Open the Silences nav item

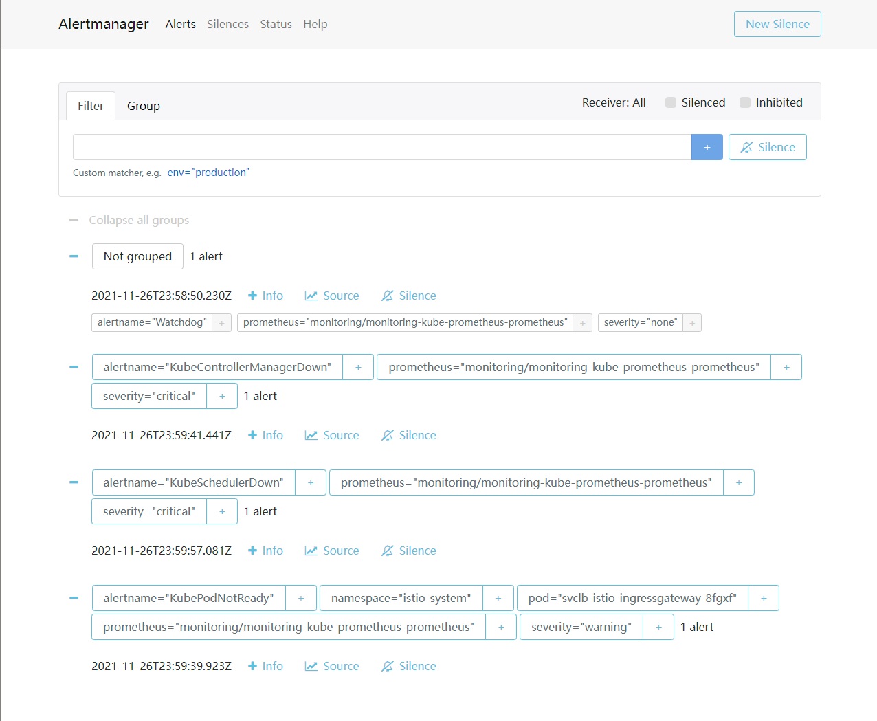(x=228, y=24)
